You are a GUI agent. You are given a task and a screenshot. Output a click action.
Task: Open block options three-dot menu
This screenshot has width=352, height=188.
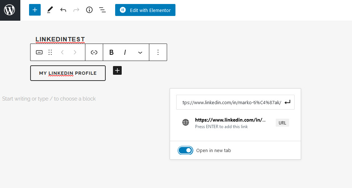coord(158,52)
